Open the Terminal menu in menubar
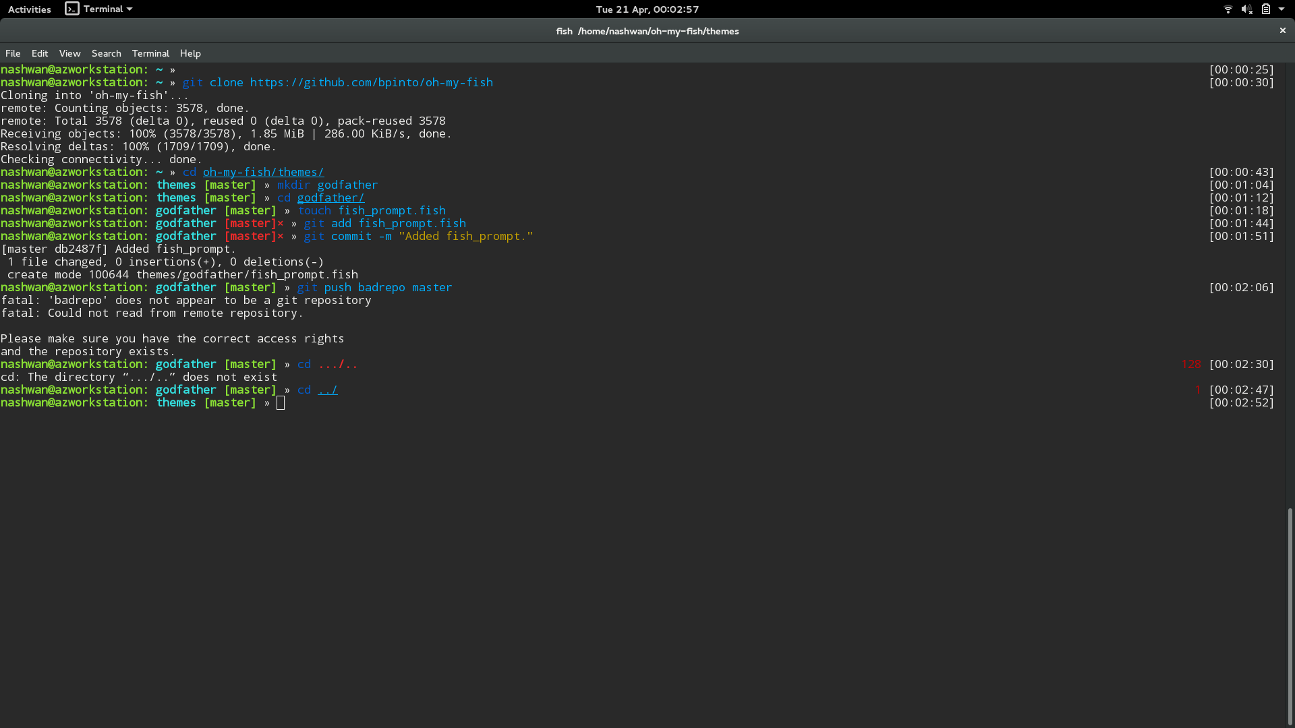Viewport: 1295px width, 728px height. pos(150,53)
